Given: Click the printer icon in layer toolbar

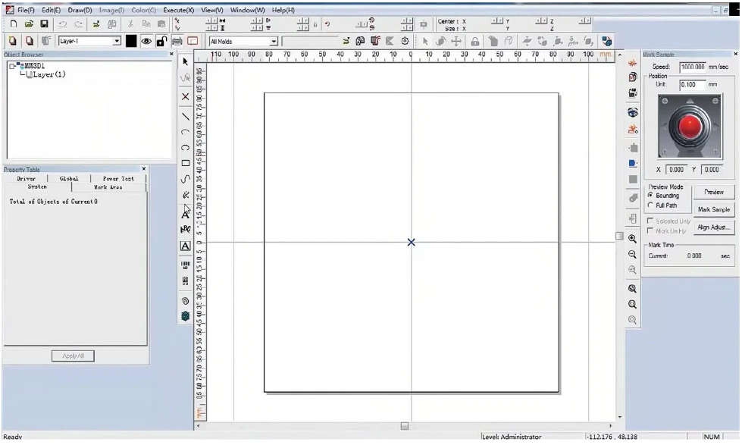Looking at the screenshot, I should [177, 41].
